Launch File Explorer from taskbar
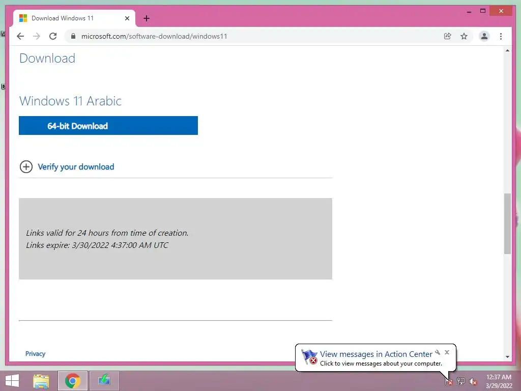The image size is (521, 391). point(41,381)
